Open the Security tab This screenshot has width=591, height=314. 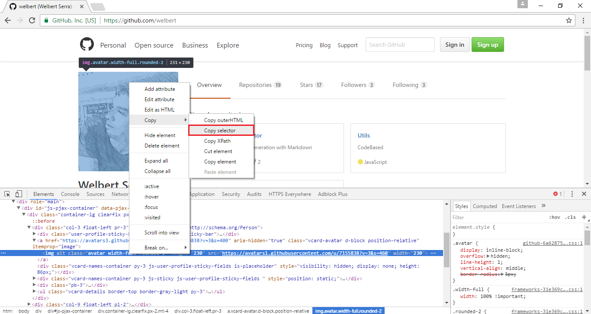click(231, 194)
